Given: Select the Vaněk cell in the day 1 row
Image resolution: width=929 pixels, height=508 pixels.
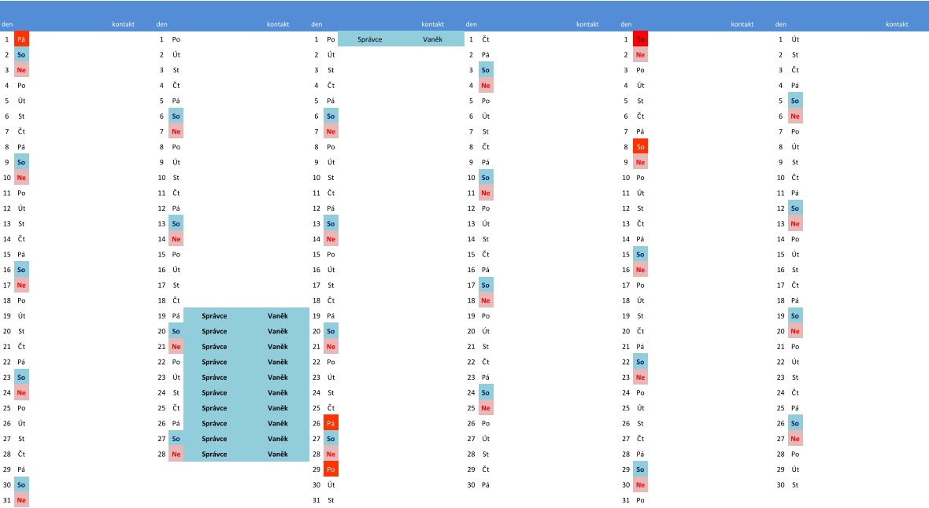Looking at the screenshot, I should click(432, 39).
